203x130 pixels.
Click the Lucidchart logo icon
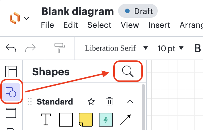(15, 18)
